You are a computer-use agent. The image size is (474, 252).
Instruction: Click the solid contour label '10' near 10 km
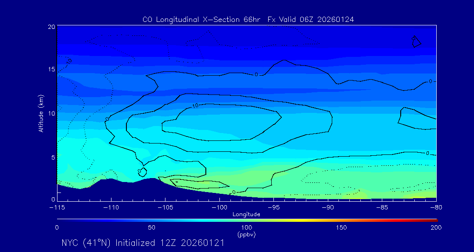[195, 106]
